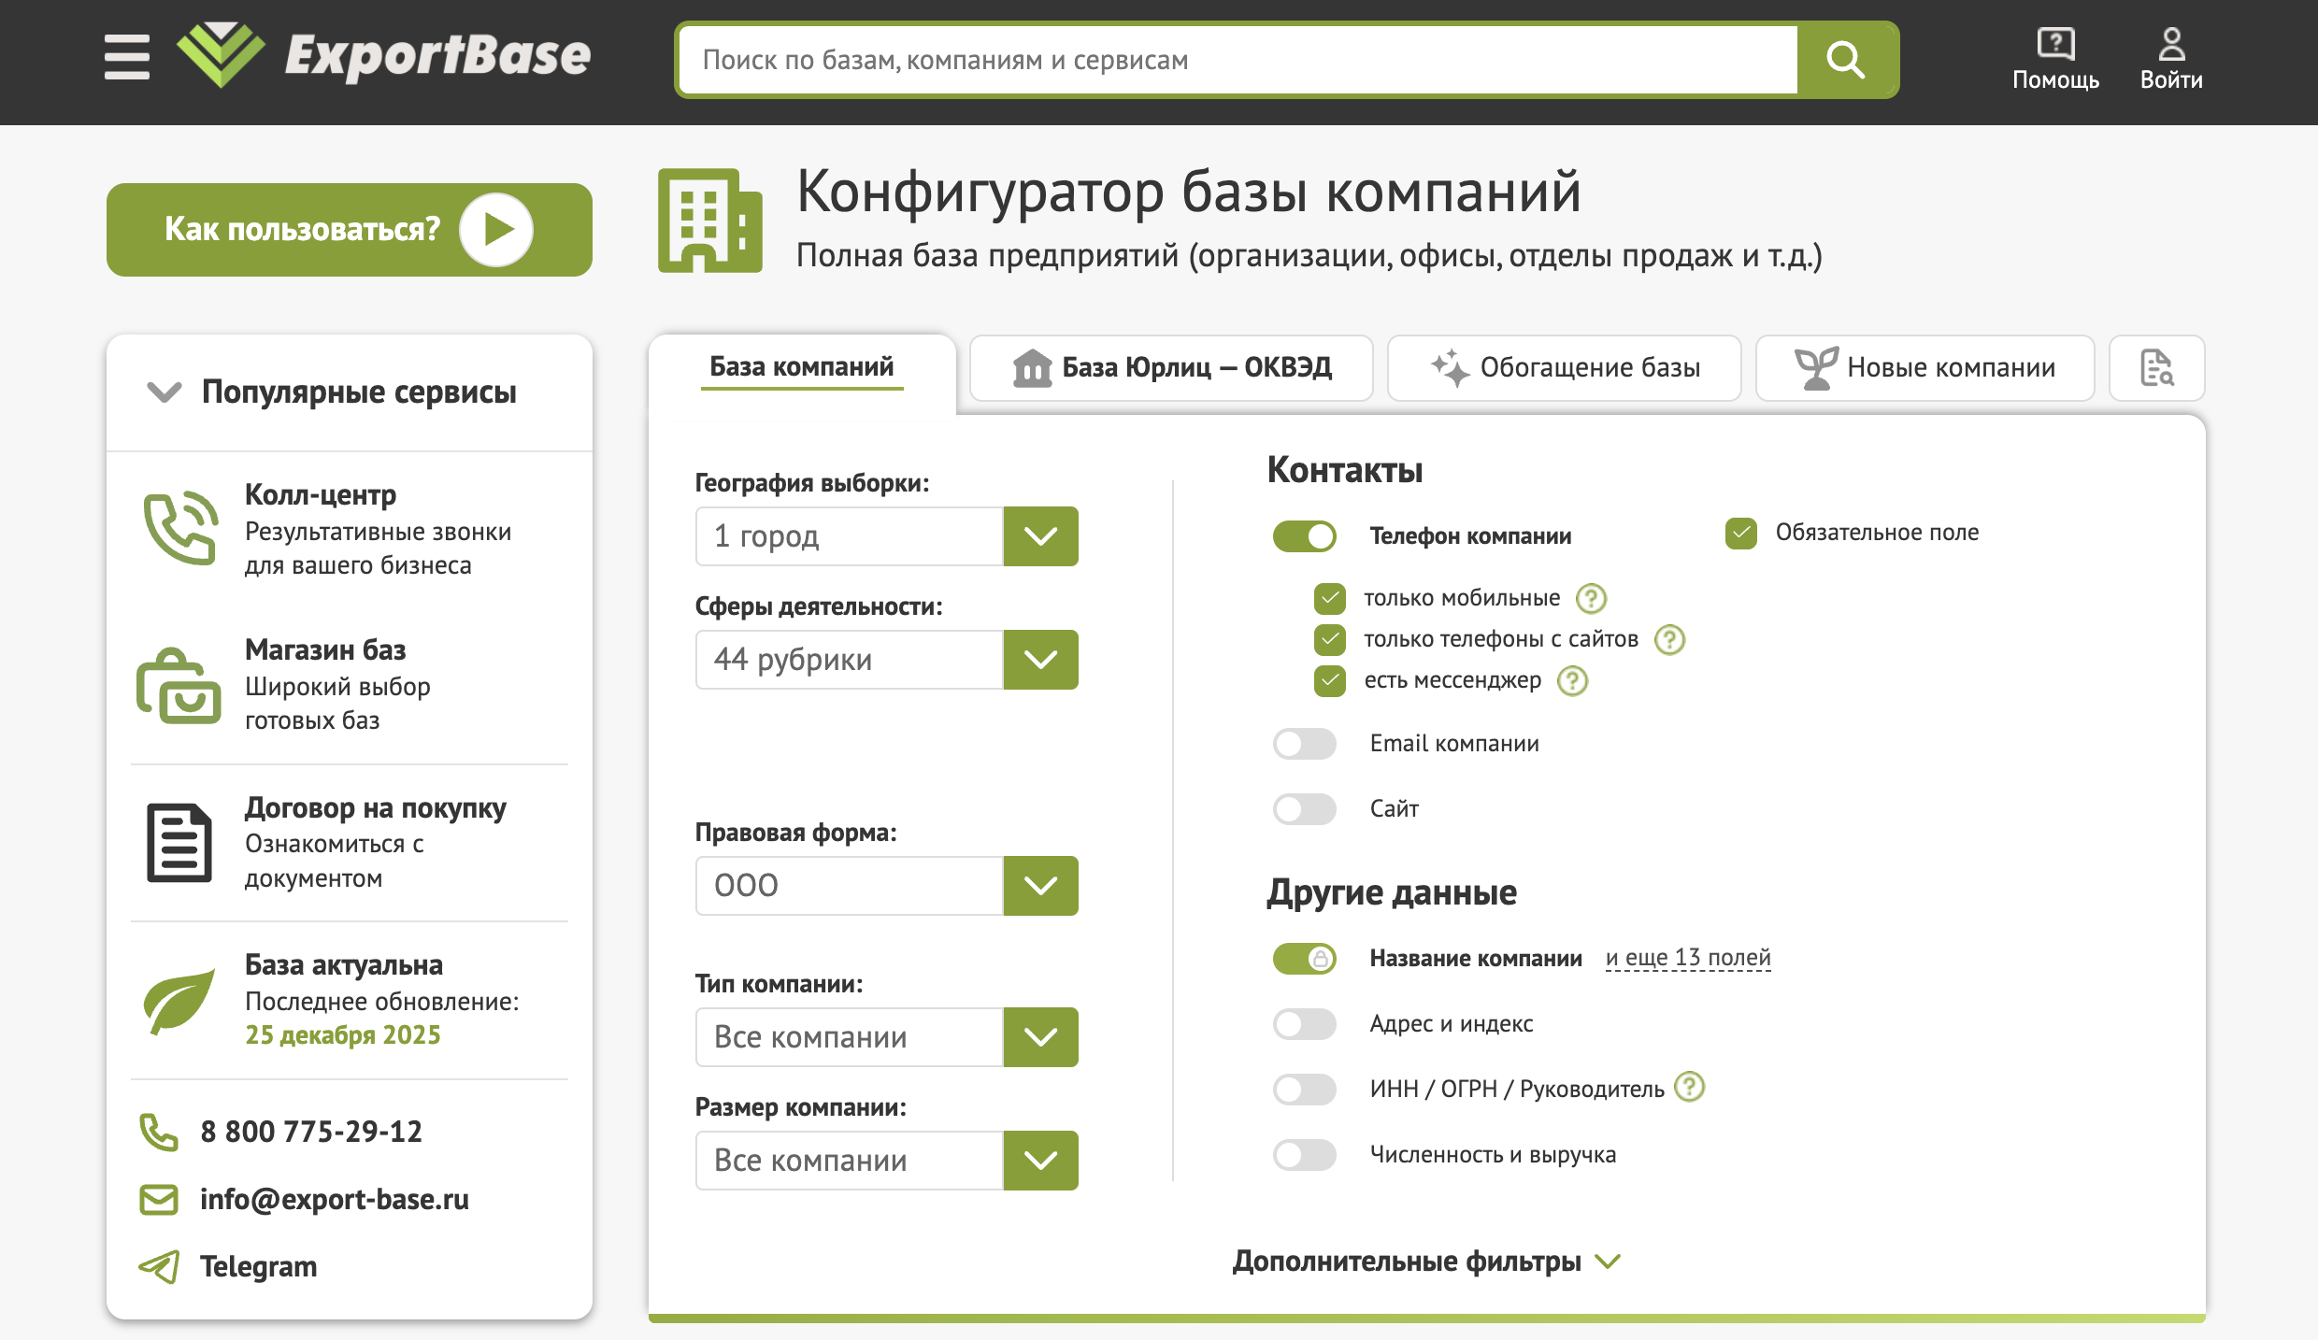Click the search magnifier button
The height and width of the screenshot is (1340, 2318).
[1846, 60]
